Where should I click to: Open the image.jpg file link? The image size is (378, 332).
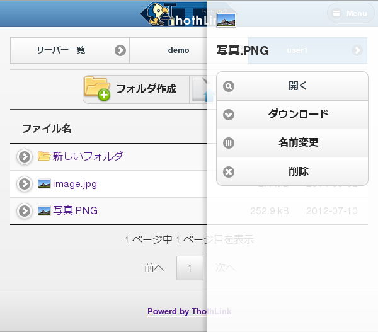75,184
